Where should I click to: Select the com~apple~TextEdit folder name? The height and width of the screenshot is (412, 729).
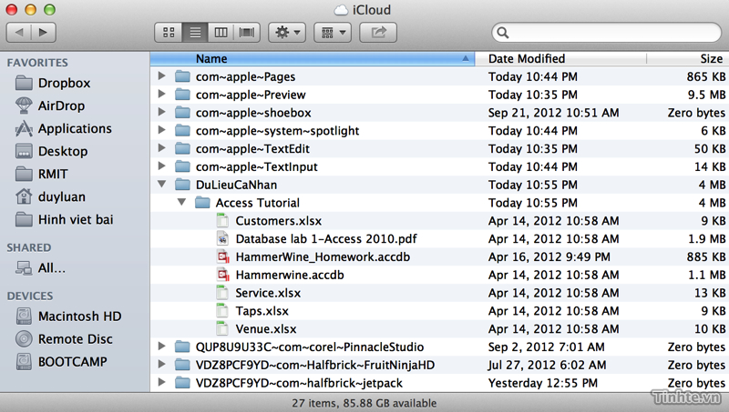(252, 149)
